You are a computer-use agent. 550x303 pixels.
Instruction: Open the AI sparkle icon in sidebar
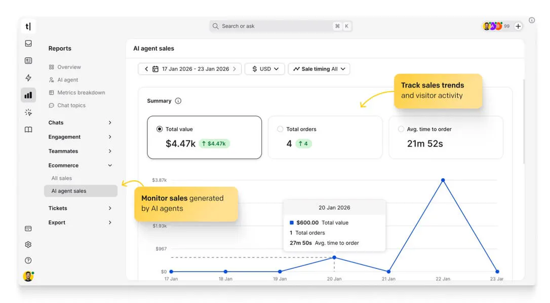(x=28, y=112)
